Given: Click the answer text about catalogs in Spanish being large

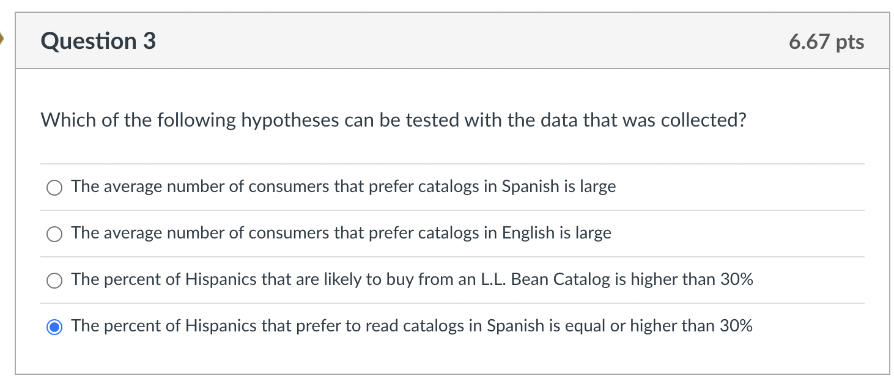Looking at the screenshot, I should pos(343,186).
